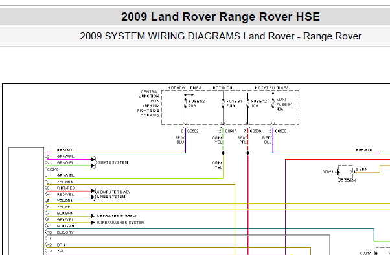The image size is (390, 255).
Task: Select the "FUSE 12 10A" label
Action: coord(259,104)
